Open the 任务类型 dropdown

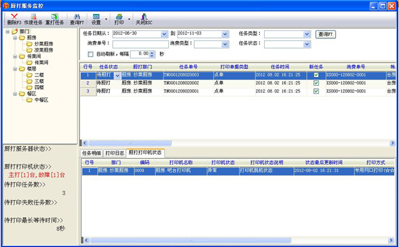307,34
